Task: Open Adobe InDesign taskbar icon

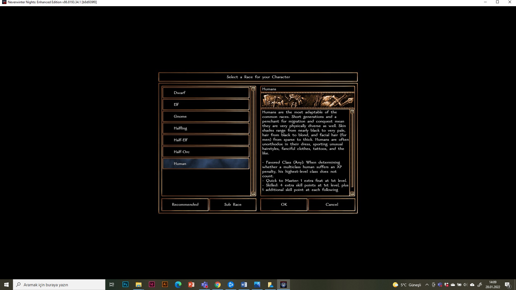Action: [x=152, y=285]
